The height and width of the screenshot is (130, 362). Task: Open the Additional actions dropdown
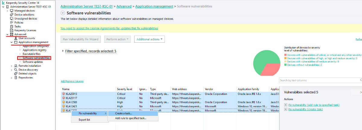[149, 39]
